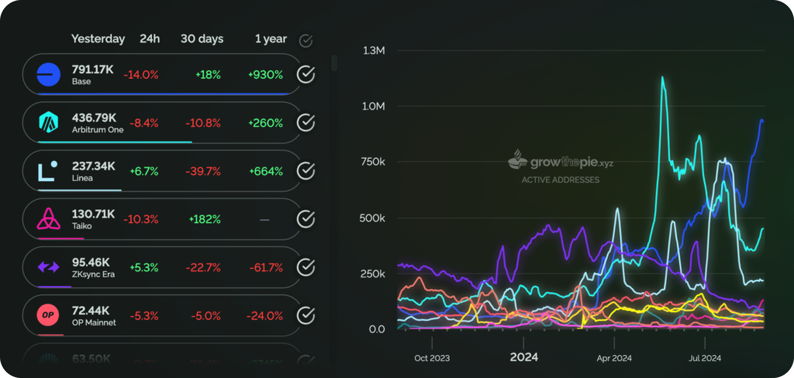Sort by the Yesterday column header
The height and width of the screenshot is (378, 794).
point(98,39)
